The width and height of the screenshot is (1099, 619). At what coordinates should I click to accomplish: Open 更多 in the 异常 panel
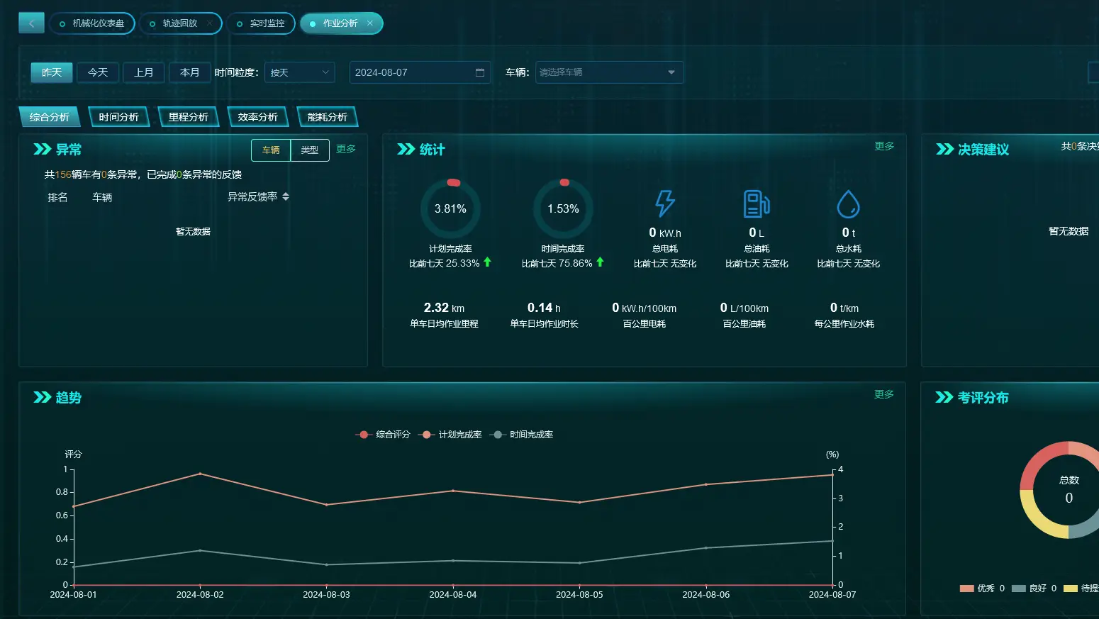(346, 149)
